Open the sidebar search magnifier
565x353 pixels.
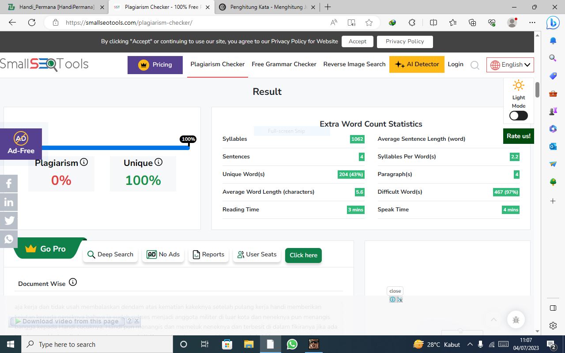click(x=553, y=58)
